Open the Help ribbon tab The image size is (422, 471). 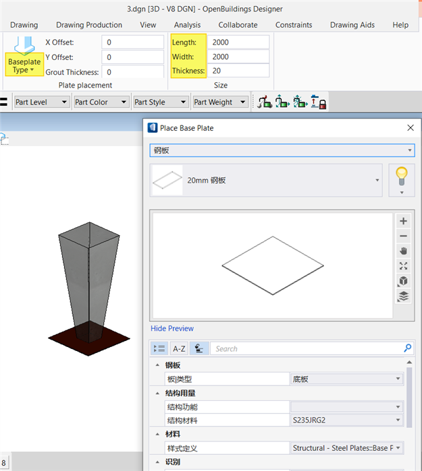(x=400, y=25)
